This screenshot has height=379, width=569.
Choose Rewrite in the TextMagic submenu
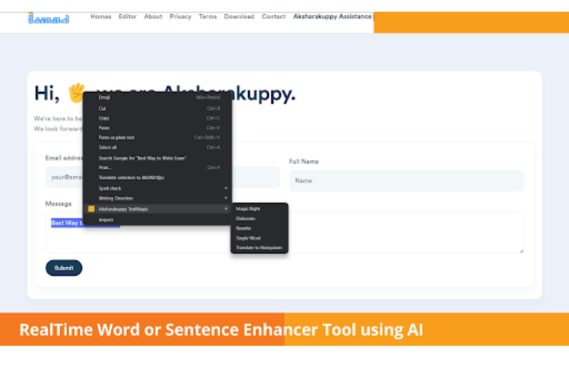[x=259, y=228]
